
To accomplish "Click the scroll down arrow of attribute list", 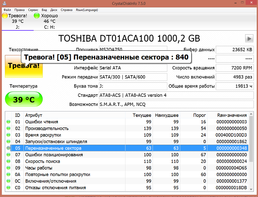I will click(251, 189).
